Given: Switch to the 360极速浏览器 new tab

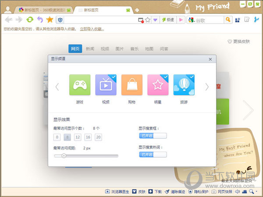Looking at the screenshot, I should click(x=43, y=10).
